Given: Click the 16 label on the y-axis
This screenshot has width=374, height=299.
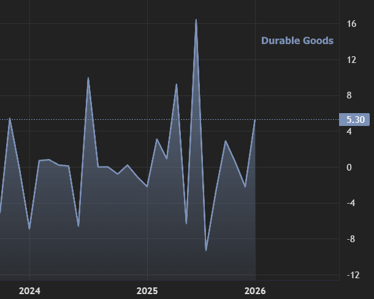Looking at the screenshot, I should tap(351, 24).
